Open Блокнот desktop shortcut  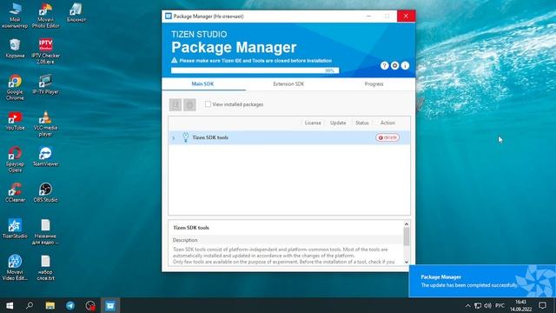click(76, 13)
